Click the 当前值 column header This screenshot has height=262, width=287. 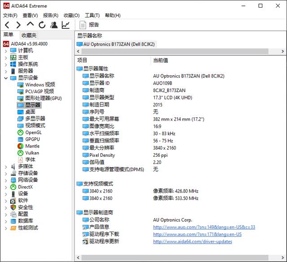click(x=161, y=60)
